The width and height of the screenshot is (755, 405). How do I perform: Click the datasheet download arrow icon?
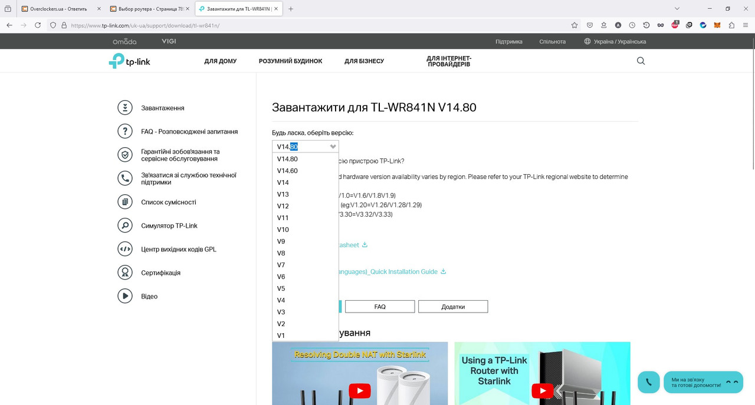(x=365, y=244)
